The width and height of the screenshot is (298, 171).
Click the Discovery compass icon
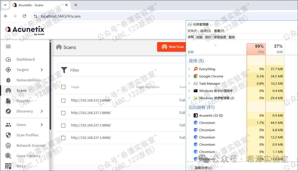[x=8, y=111]
